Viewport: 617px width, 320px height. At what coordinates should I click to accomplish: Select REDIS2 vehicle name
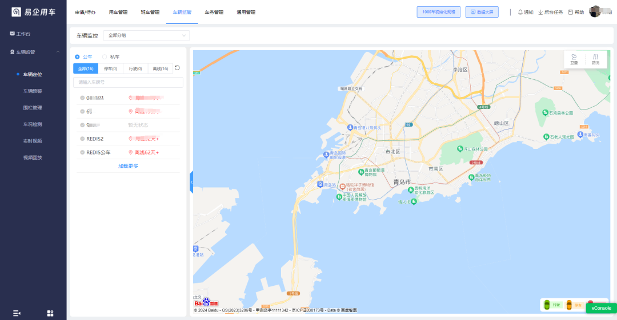point(95,139)
